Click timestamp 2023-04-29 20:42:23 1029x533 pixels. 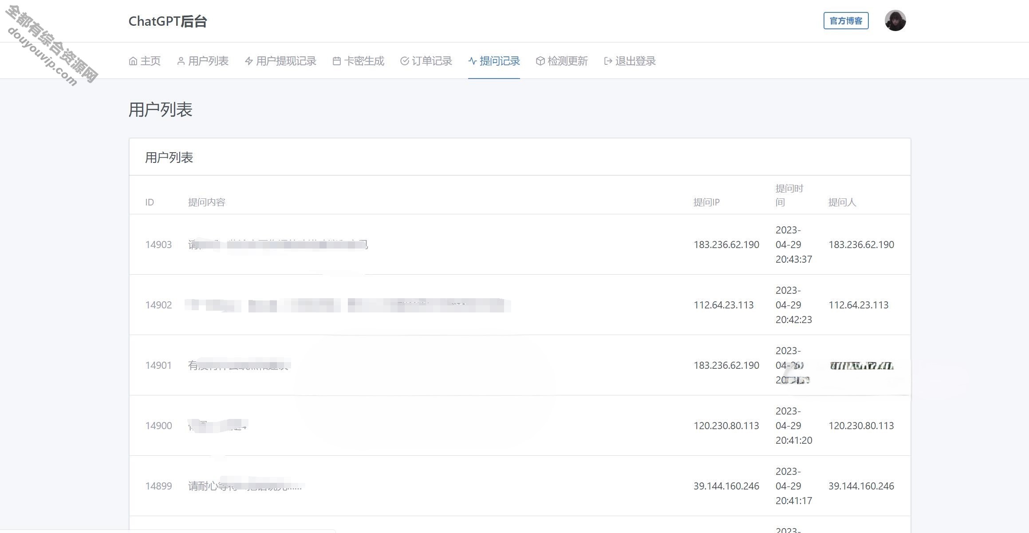(x=794, y=305)
